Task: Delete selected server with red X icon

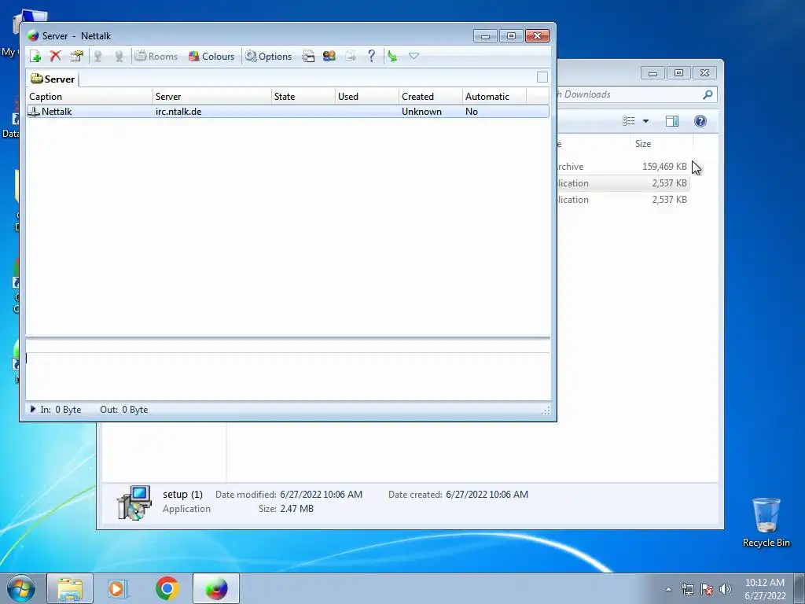Action: (x=56, y=57)
